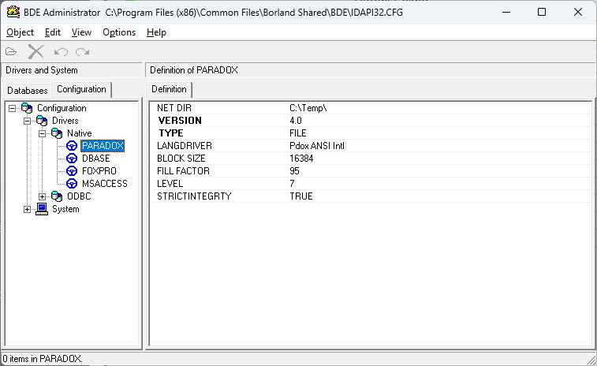Click the PARADOX driver icon
The image size is (597, 366).
coord(72,146)
